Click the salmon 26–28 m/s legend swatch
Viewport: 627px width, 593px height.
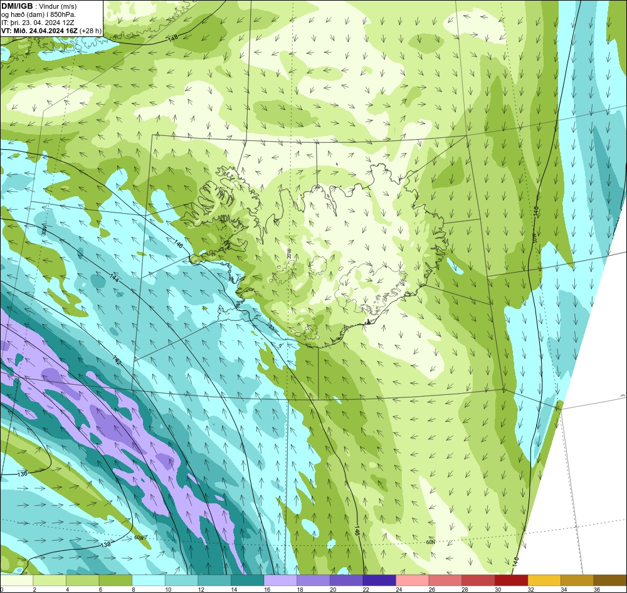(x=445, y=580)
